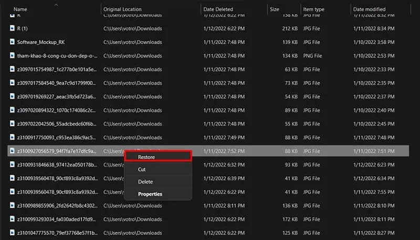Click the z3097019269227 file icon

(12, 96)
